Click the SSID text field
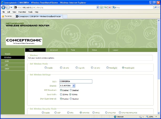 [76, 81]
